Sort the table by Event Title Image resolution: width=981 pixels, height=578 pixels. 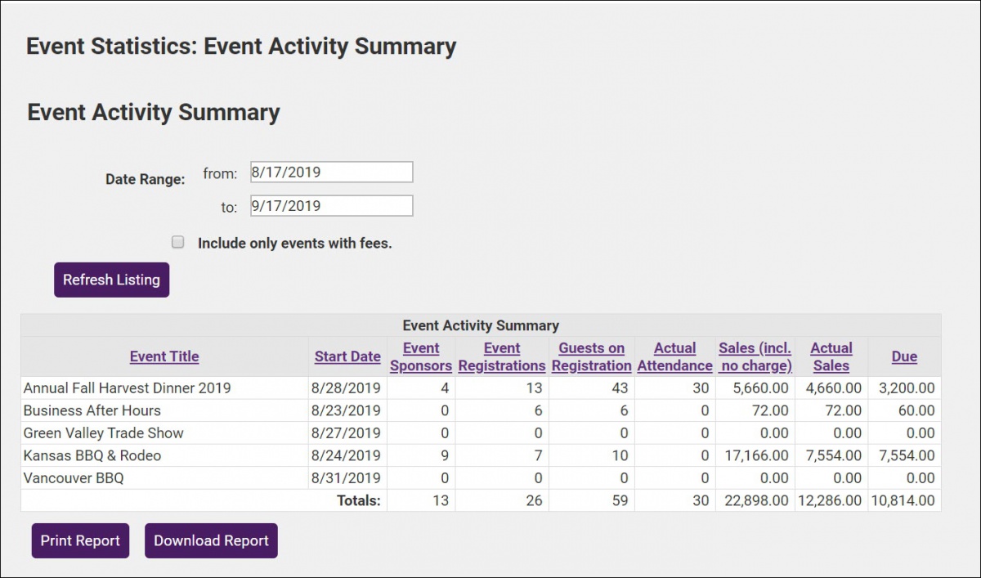click(x=163, y=356)
